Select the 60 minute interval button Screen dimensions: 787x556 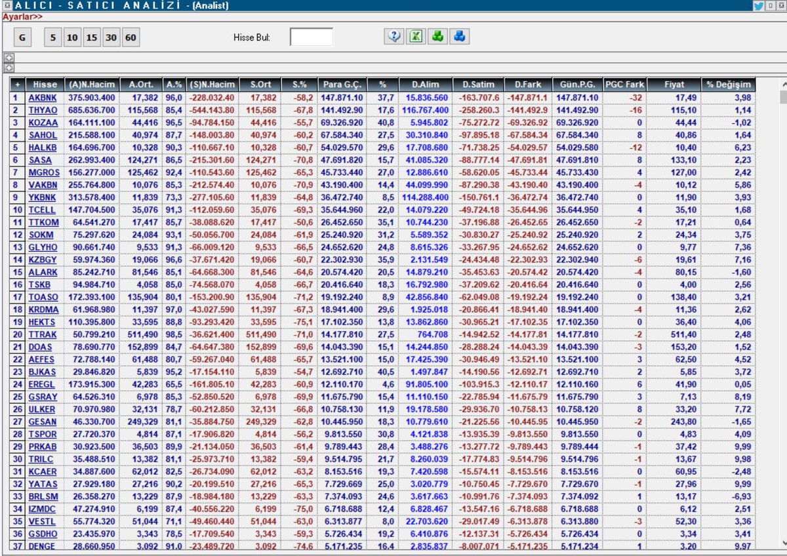coord(131,37)
